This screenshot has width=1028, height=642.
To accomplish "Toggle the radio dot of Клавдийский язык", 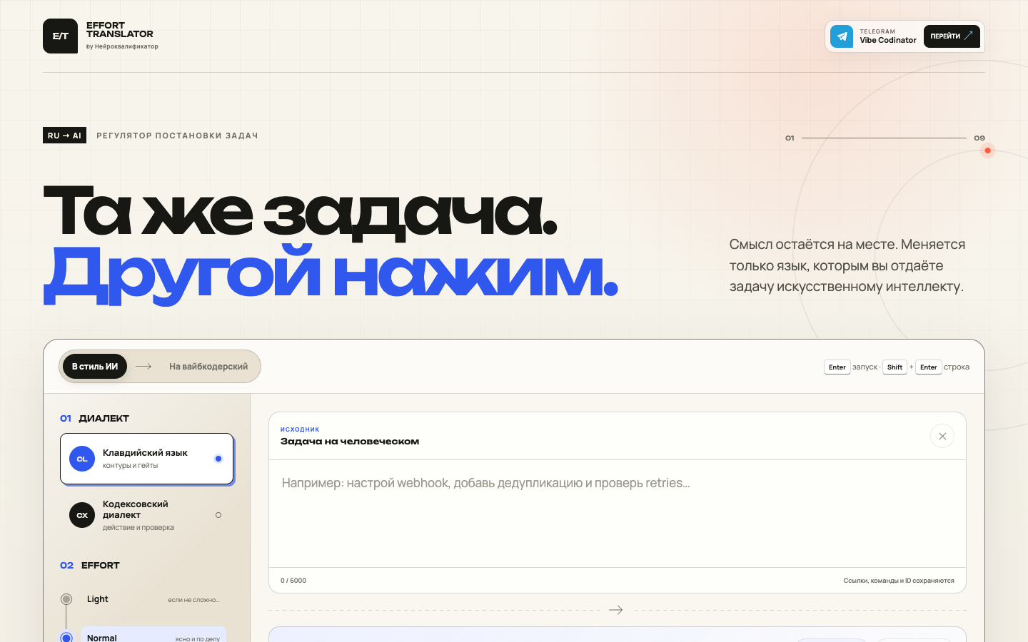I will click(218, 459).
